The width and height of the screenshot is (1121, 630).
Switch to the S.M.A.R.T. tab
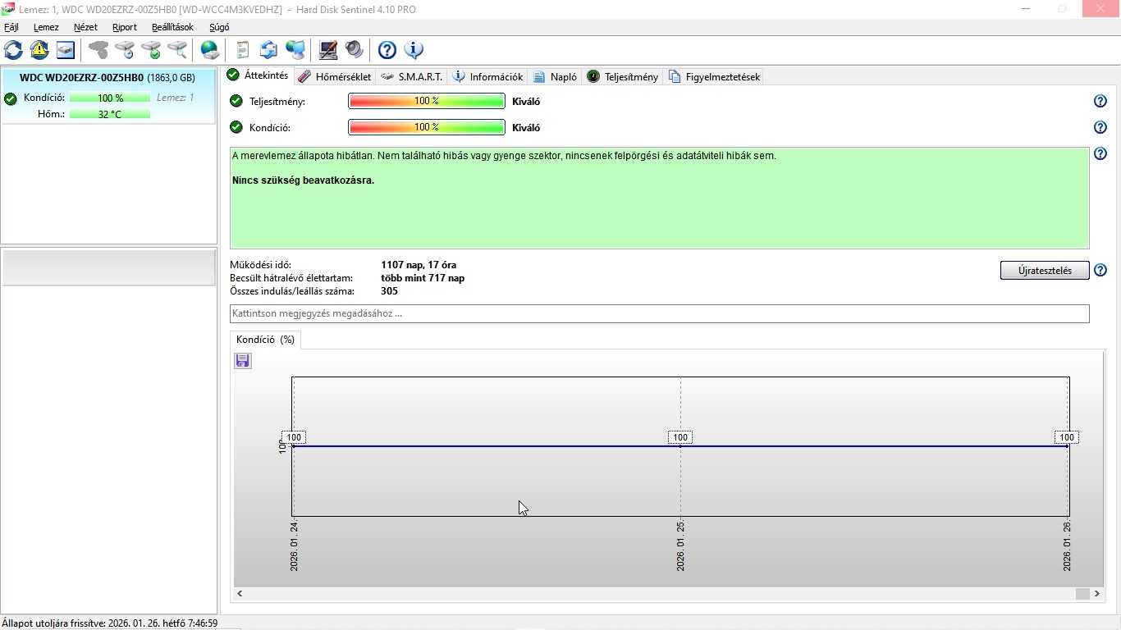click(412, 77)
